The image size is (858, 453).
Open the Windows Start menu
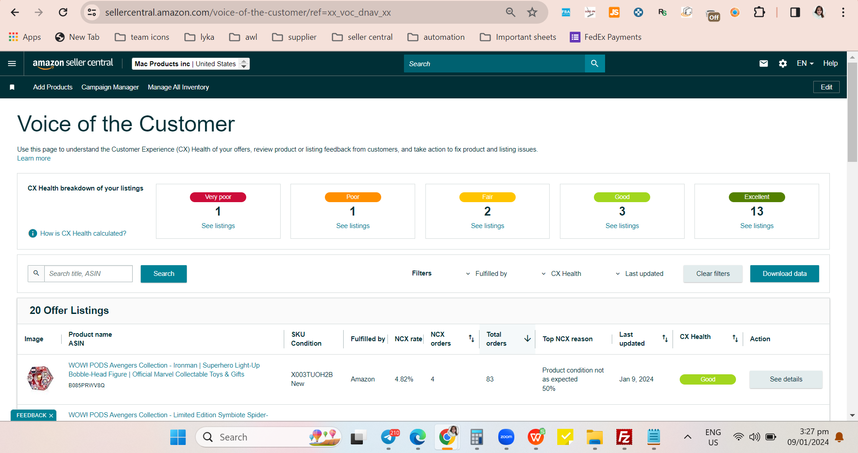pos(178,437)
